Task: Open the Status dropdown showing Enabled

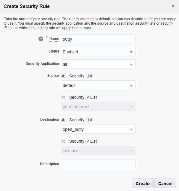Action: pyautogui.click(x=98, y=52)
